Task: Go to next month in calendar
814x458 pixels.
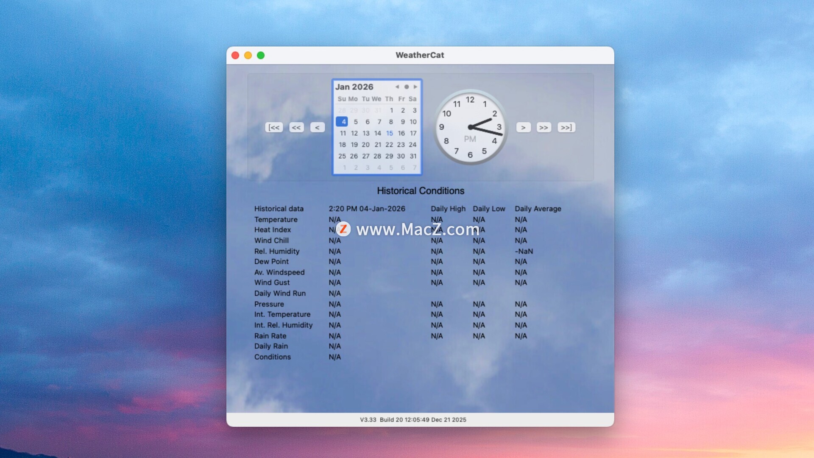Action: 415,87
